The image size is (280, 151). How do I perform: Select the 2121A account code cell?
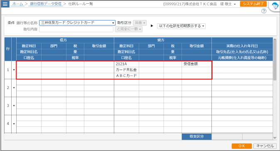[x=126, y=64]
